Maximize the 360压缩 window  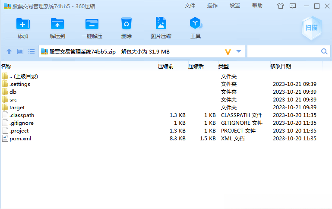pos(317,6)
